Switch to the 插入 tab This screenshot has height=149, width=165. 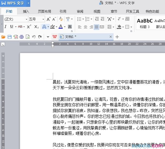coord(26,12)
